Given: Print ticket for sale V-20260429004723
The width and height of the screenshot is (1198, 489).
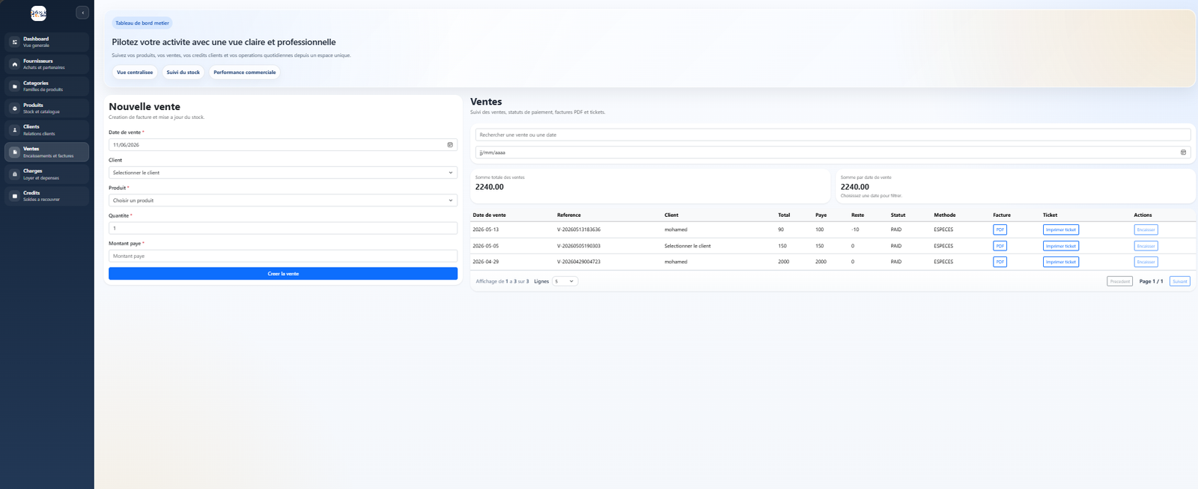Looking at the screenshot, I should [x=1061, y=262].
